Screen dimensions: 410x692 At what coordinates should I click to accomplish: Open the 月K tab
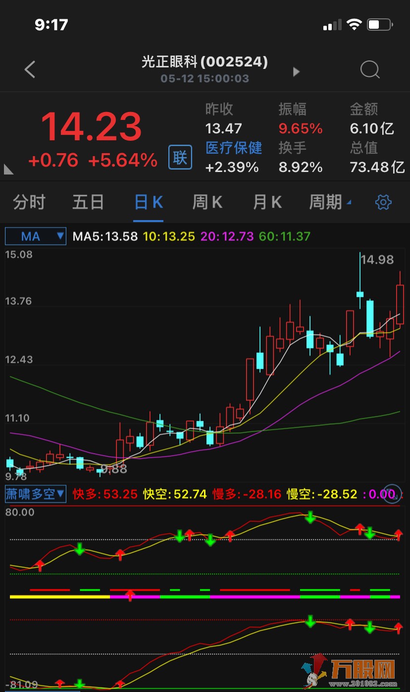pyautogui.click(x=267, y=202)
